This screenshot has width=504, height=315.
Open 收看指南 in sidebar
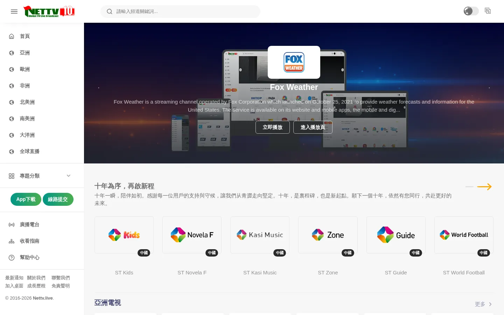point(29,241)
